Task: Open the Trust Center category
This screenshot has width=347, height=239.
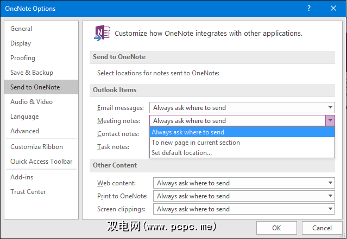Action: [28, 192]
